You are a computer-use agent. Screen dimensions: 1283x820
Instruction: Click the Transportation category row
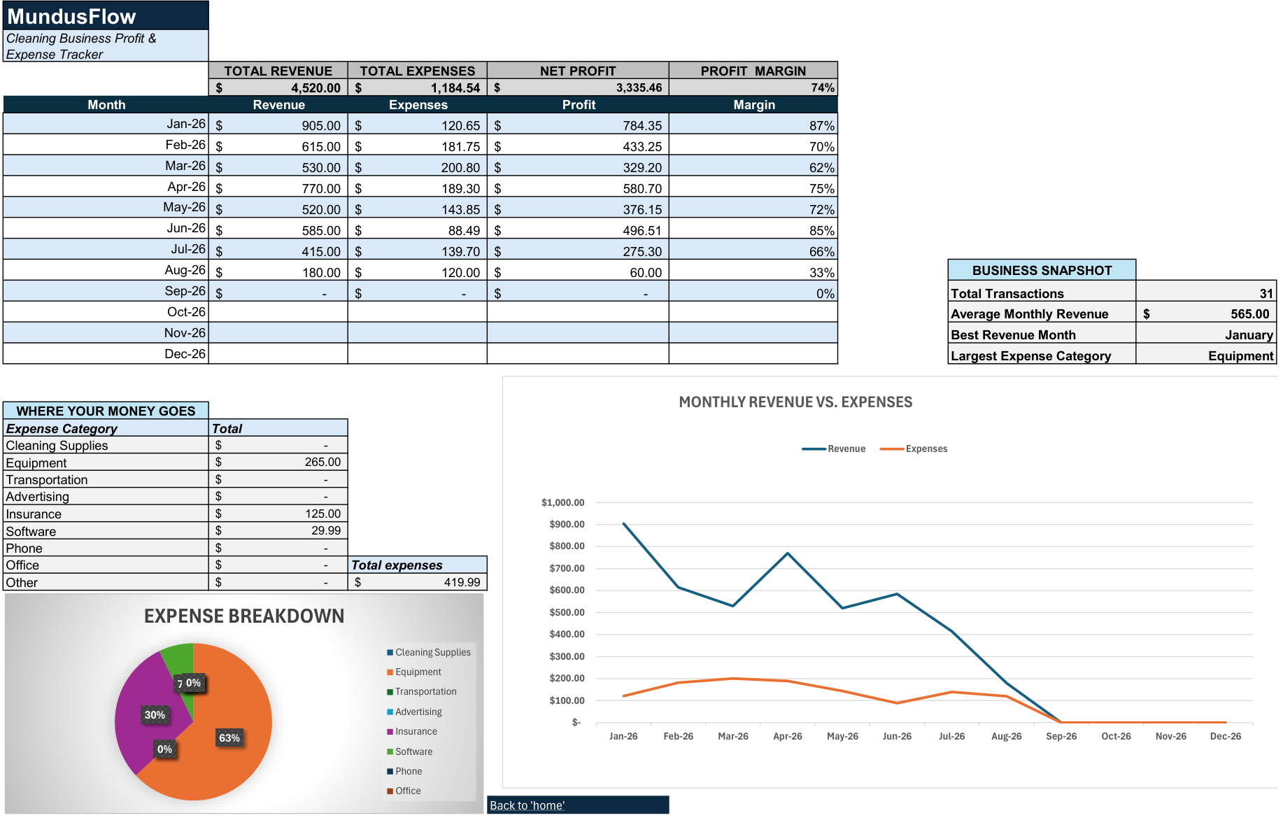click(106, 479)
